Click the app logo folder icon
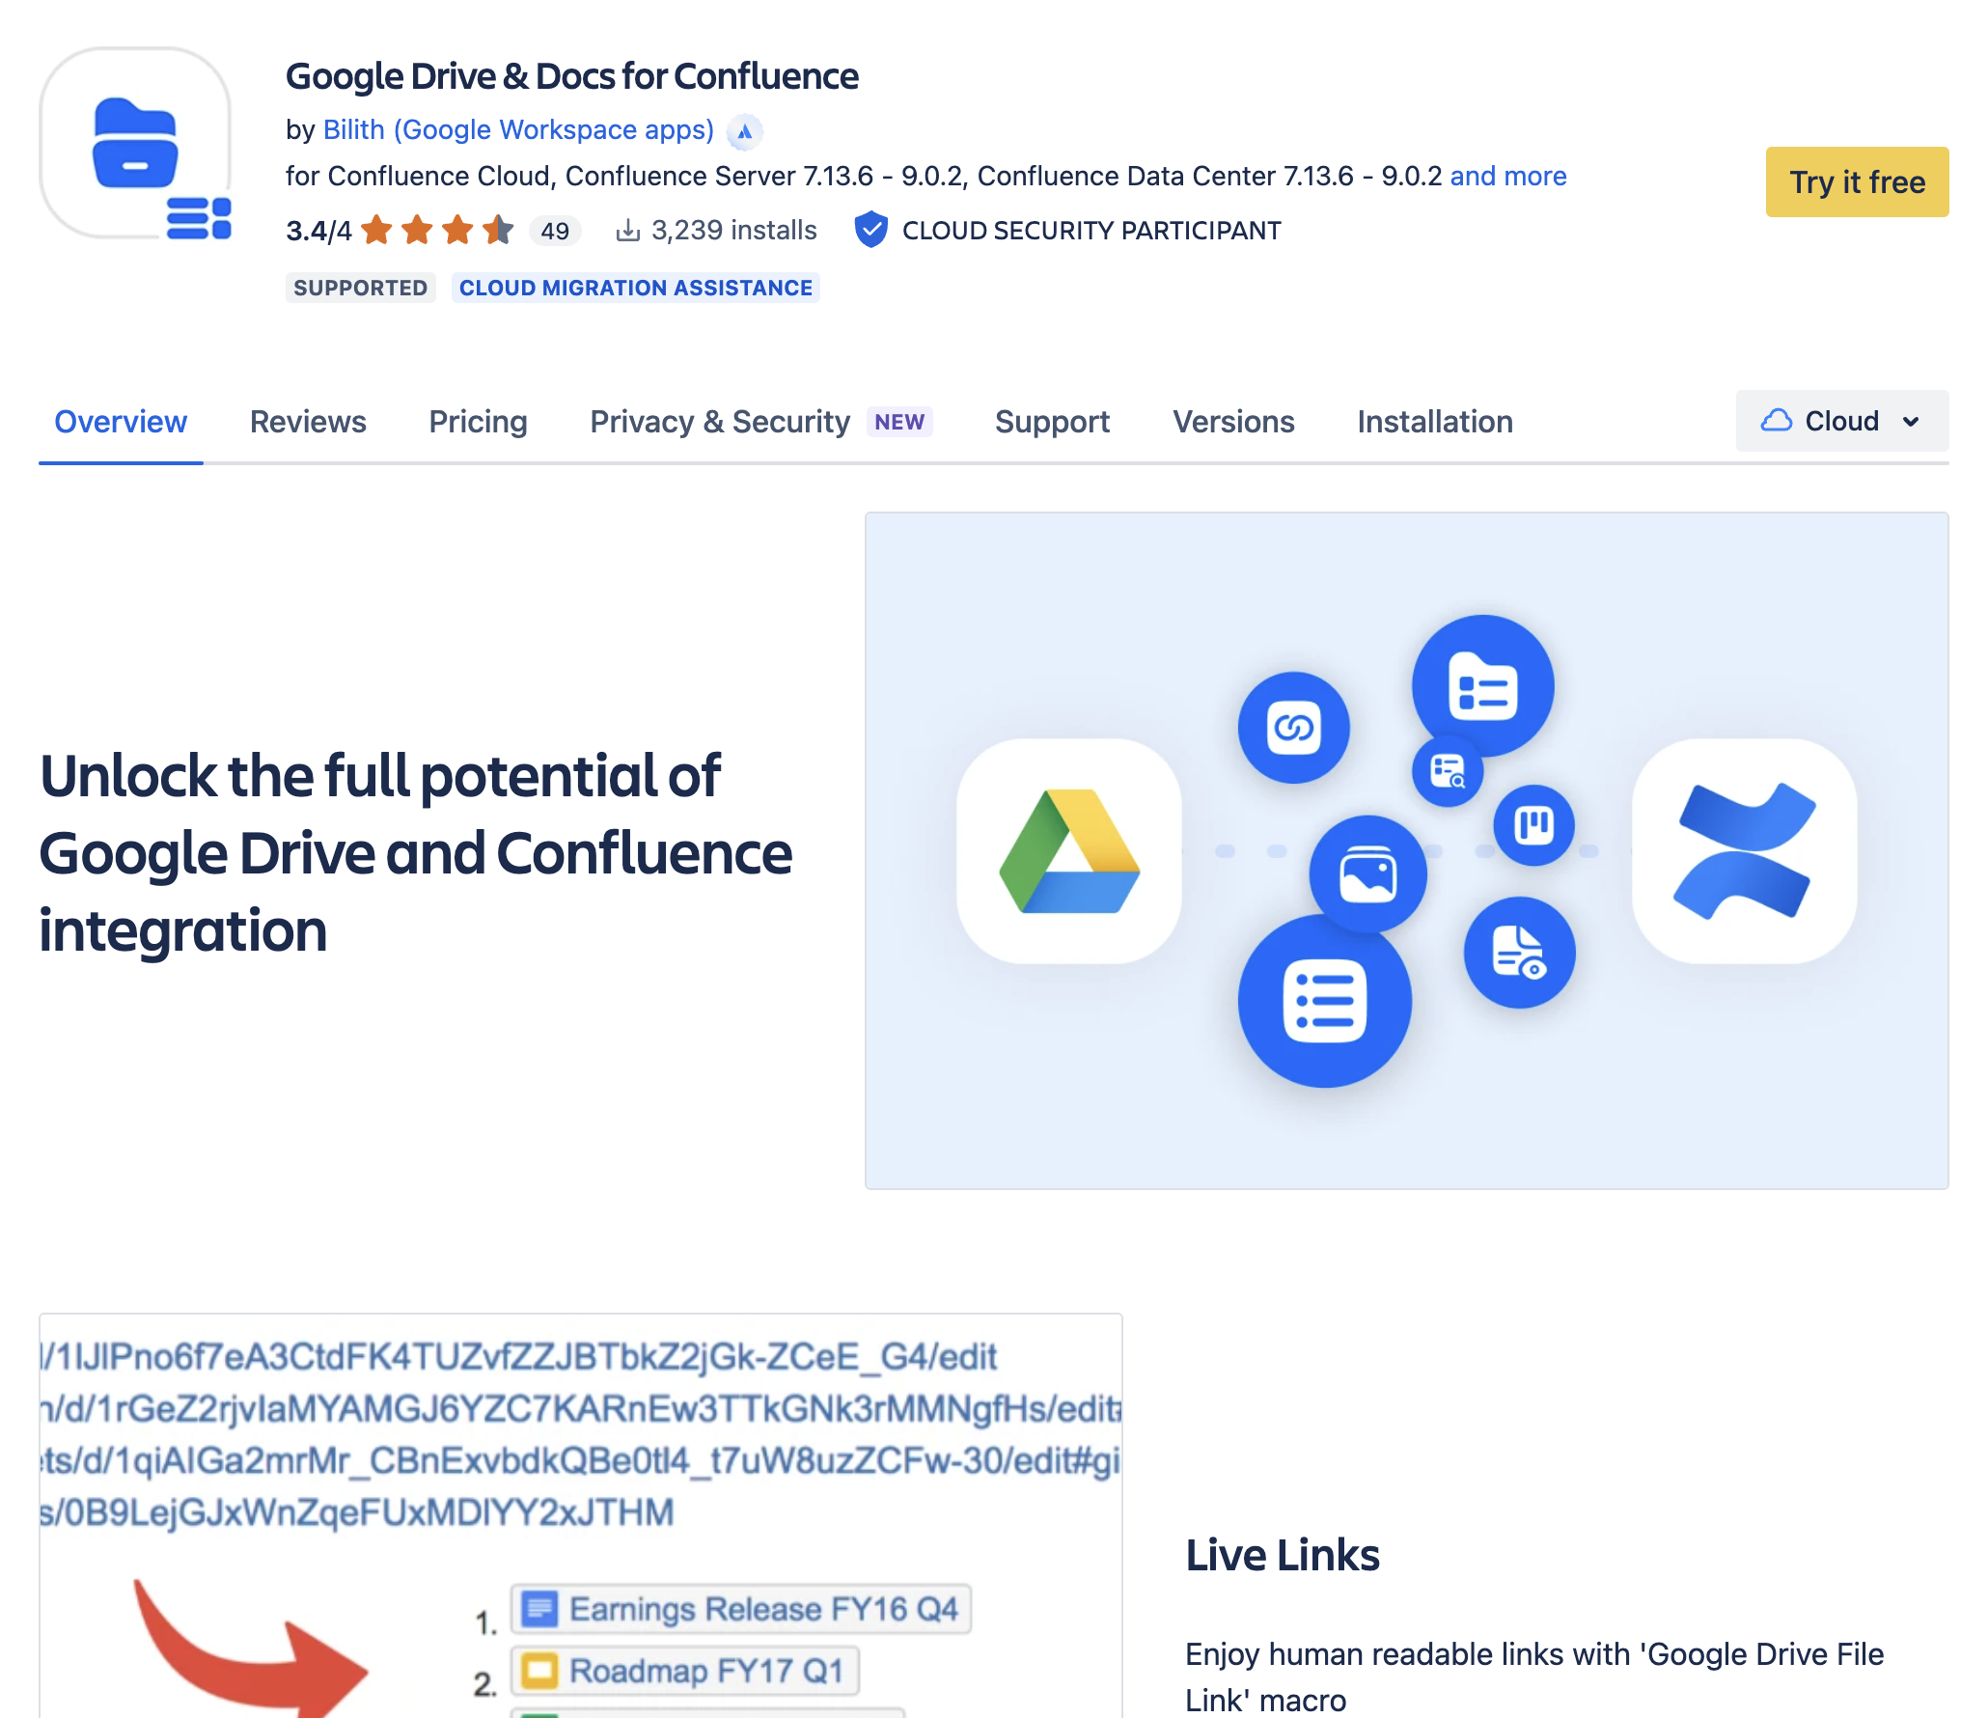The image size is (1988, 1718). point(135,143)
